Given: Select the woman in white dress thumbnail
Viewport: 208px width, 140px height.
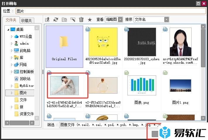Looking at the screenshot, I should (x=64, y=85).
